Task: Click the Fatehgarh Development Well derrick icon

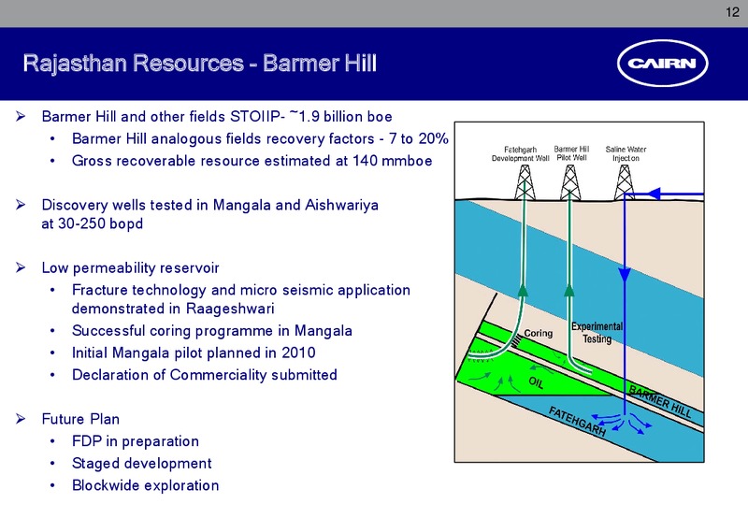Action: point(525,182)
